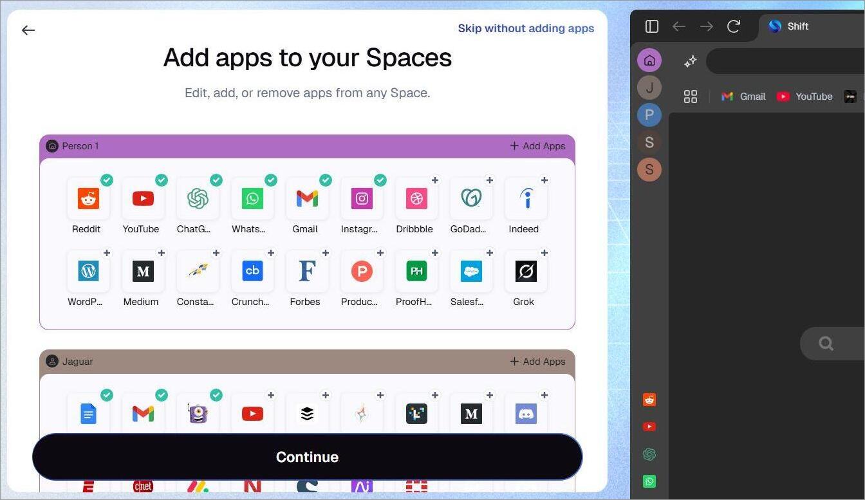Add the Grok app to Person 1
This screenshot has height=500, width=865.
(x=544, y=253)
